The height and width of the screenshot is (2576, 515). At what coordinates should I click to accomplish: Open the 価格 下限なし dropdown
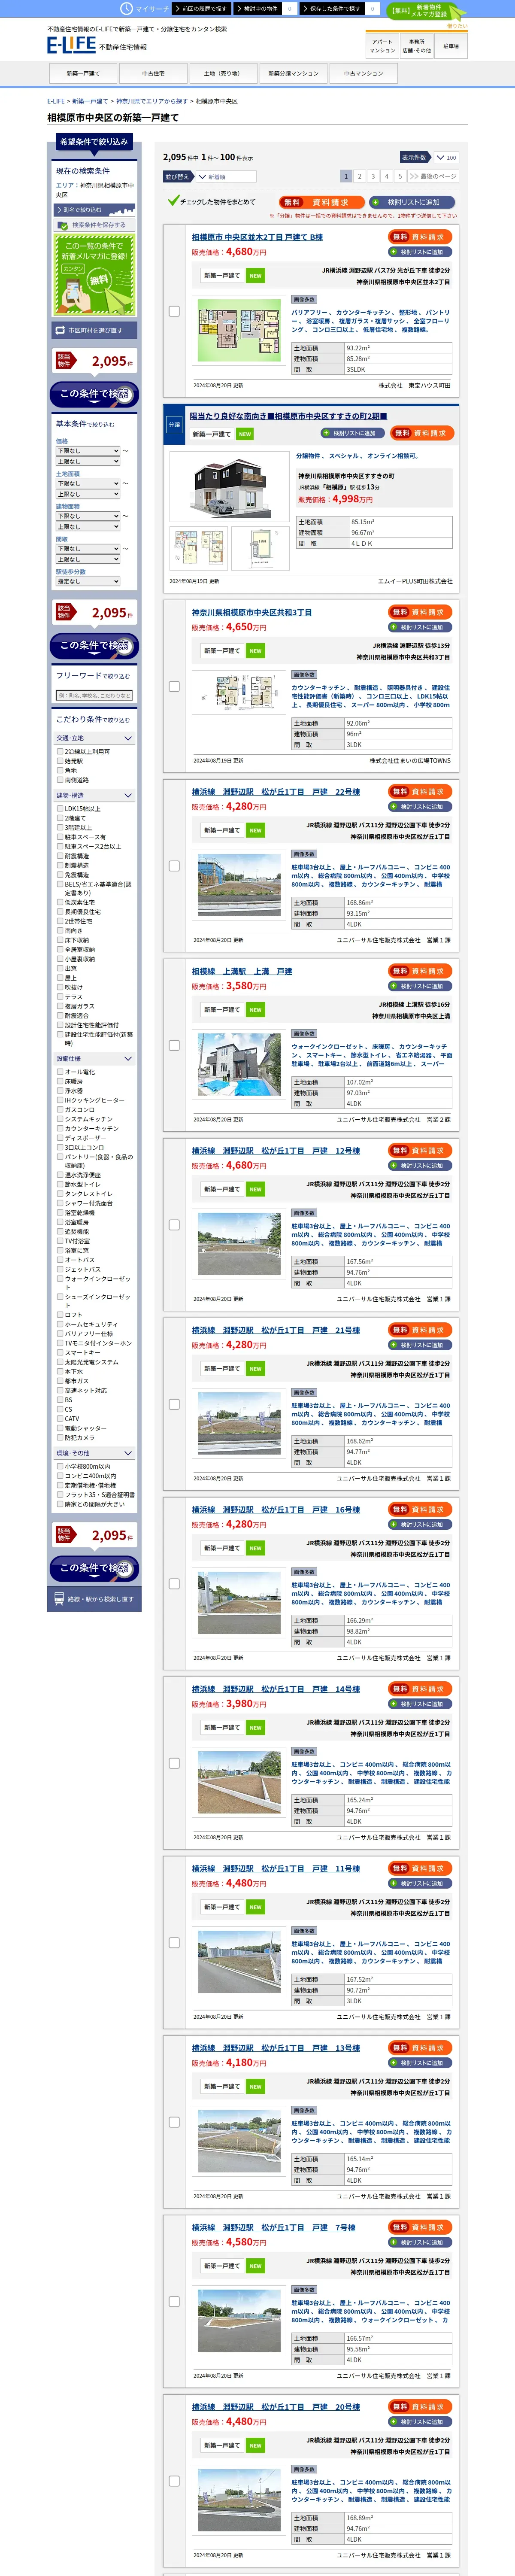(87, 451)
